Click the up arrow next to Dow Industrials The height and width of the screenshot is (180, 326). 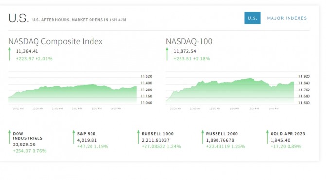[9, 137]
